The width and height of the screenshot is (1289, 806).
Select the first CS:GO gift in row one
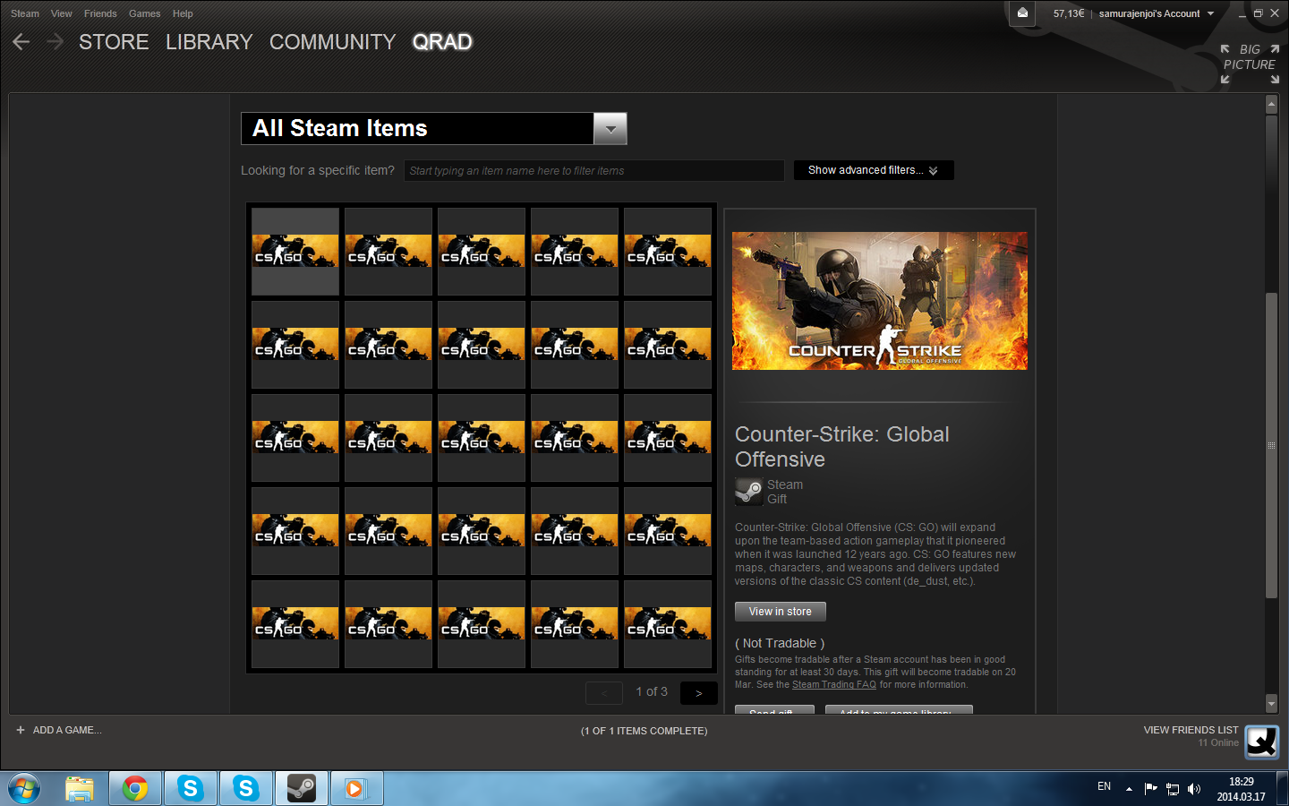(x=295, y=252)
